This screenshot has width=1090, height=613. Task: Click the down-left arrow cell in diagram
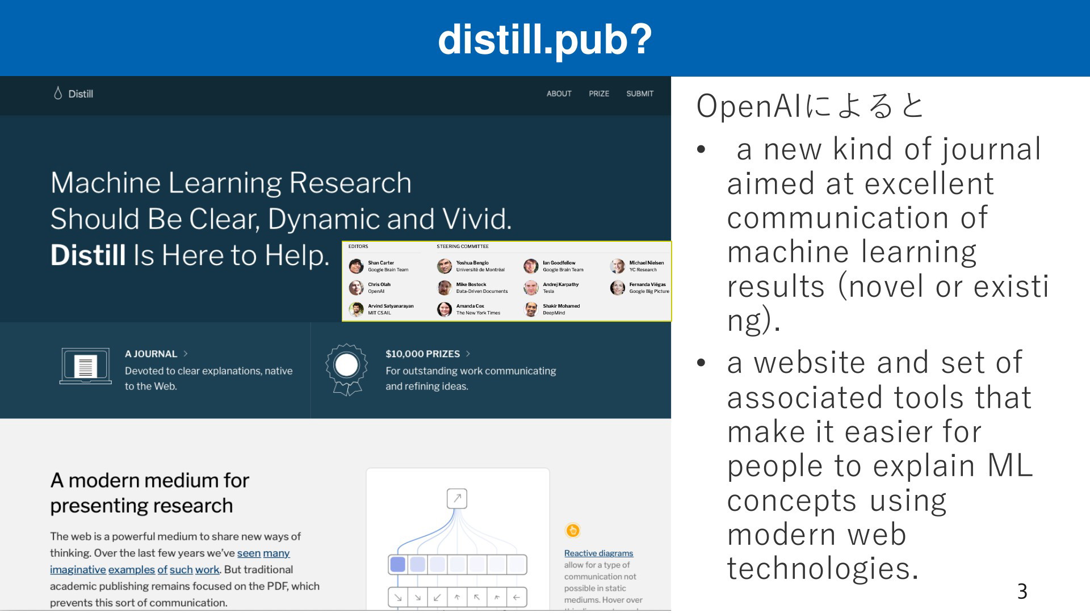pos(437,597)
